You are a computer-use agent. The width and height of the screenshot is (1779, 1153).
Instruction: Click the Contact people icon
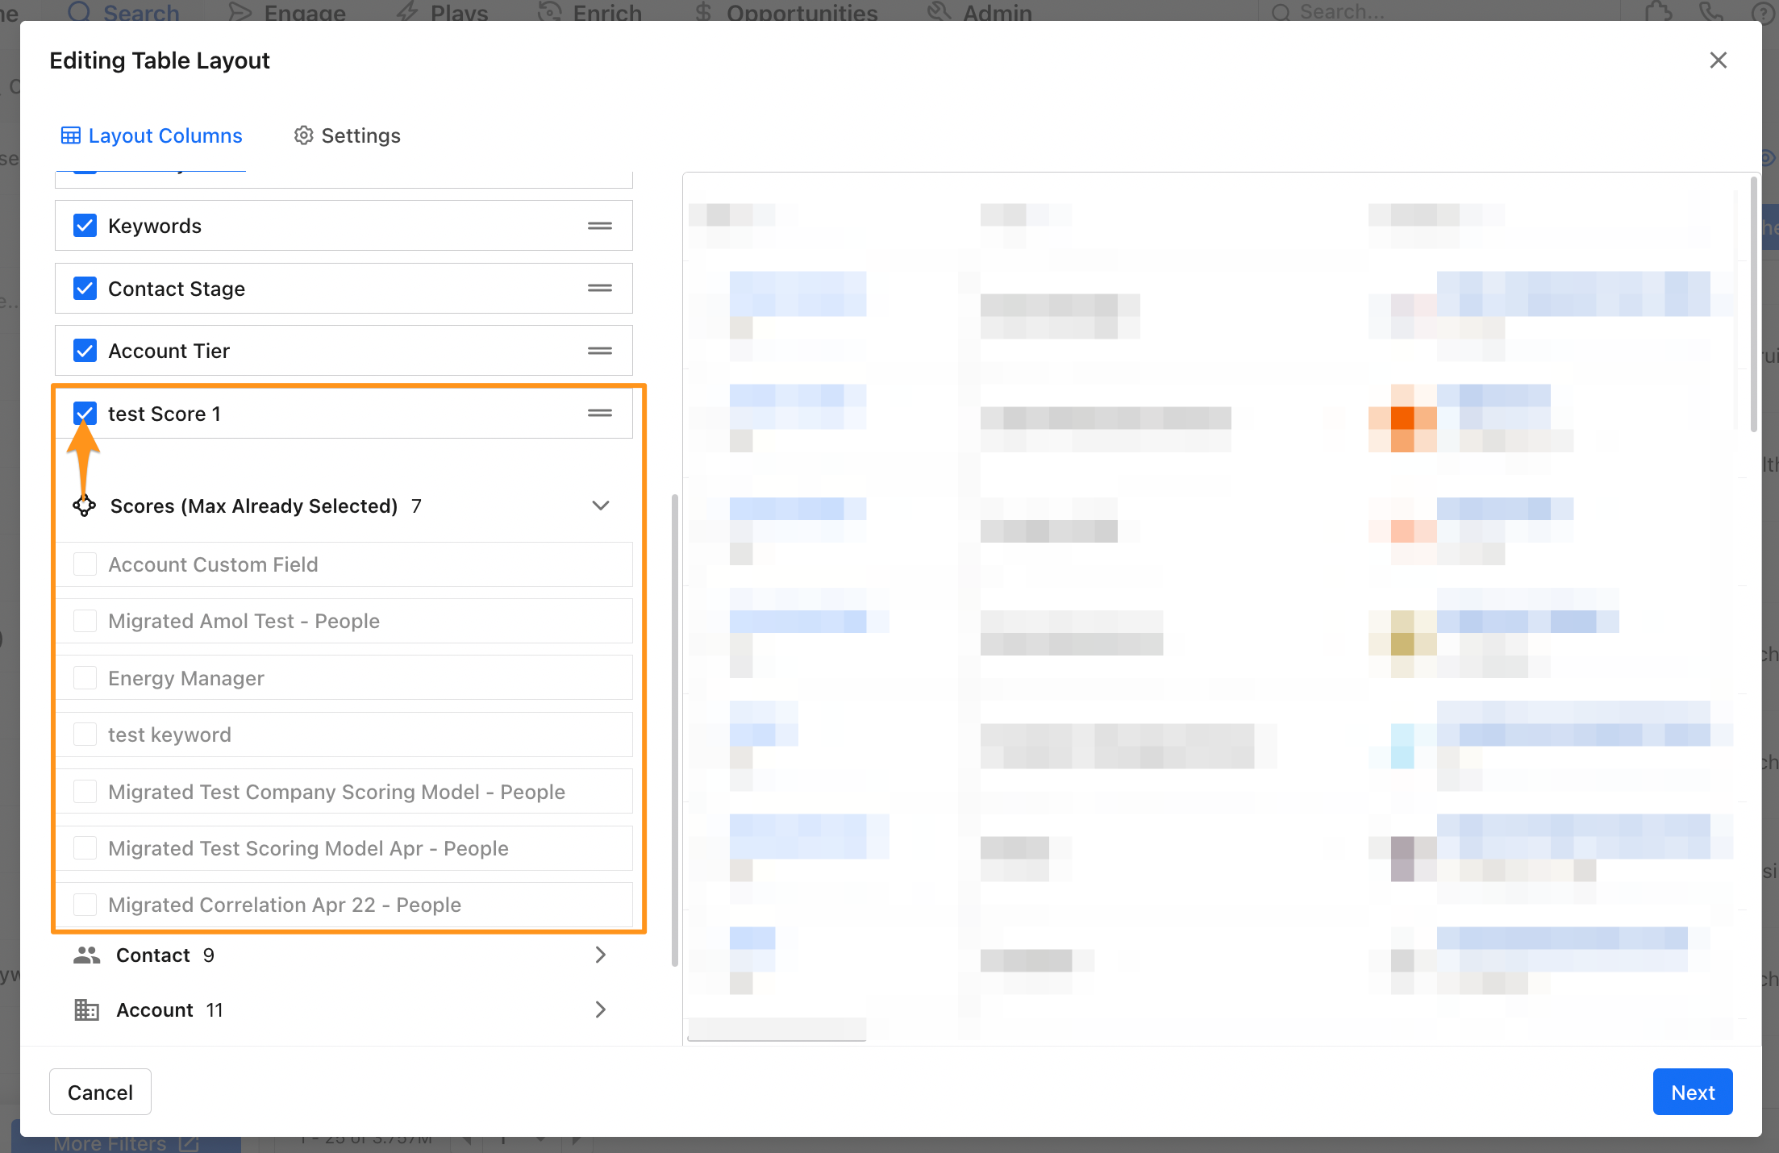(86, 955)
